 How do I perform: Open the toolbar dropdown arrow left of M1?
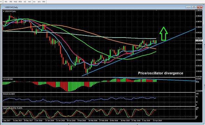click(1, 2)
